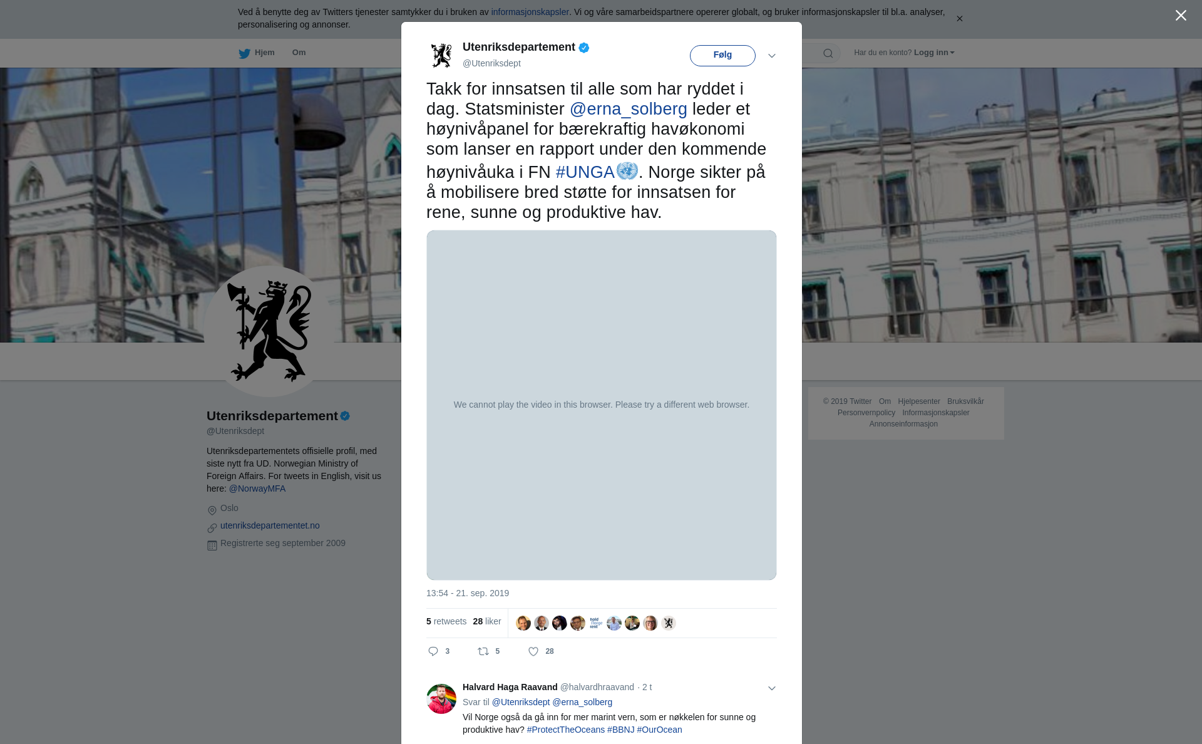The height and width of the screenshot is (744, 1202).
Task: Open the @erna_solberg mention in tweet text
Action: pos(628,109)
